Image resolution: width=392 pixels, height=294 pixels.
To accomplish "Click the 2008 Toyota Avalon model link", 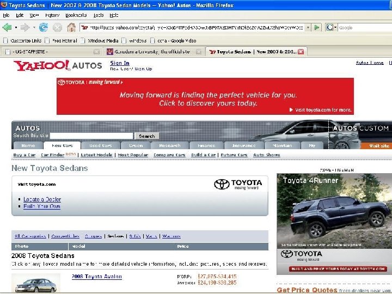I will click(97, 277).
